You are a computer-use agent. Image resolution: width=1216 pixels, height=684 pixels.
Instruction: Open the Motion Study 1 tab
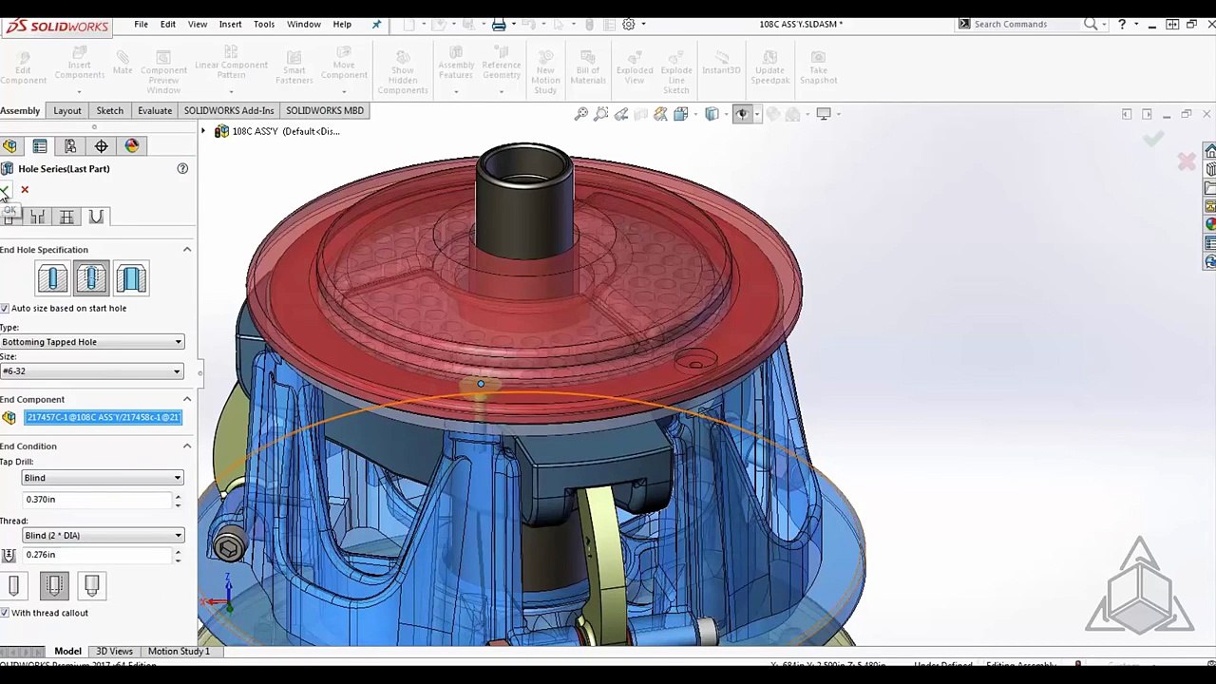click(x=179, y=652)
